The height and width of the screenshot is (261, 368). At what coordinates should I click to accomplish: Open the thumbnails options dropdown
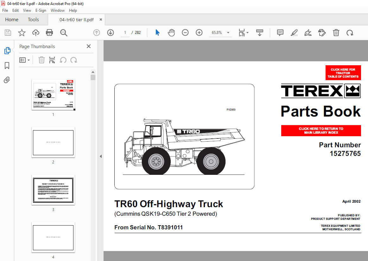coord(24,60)
